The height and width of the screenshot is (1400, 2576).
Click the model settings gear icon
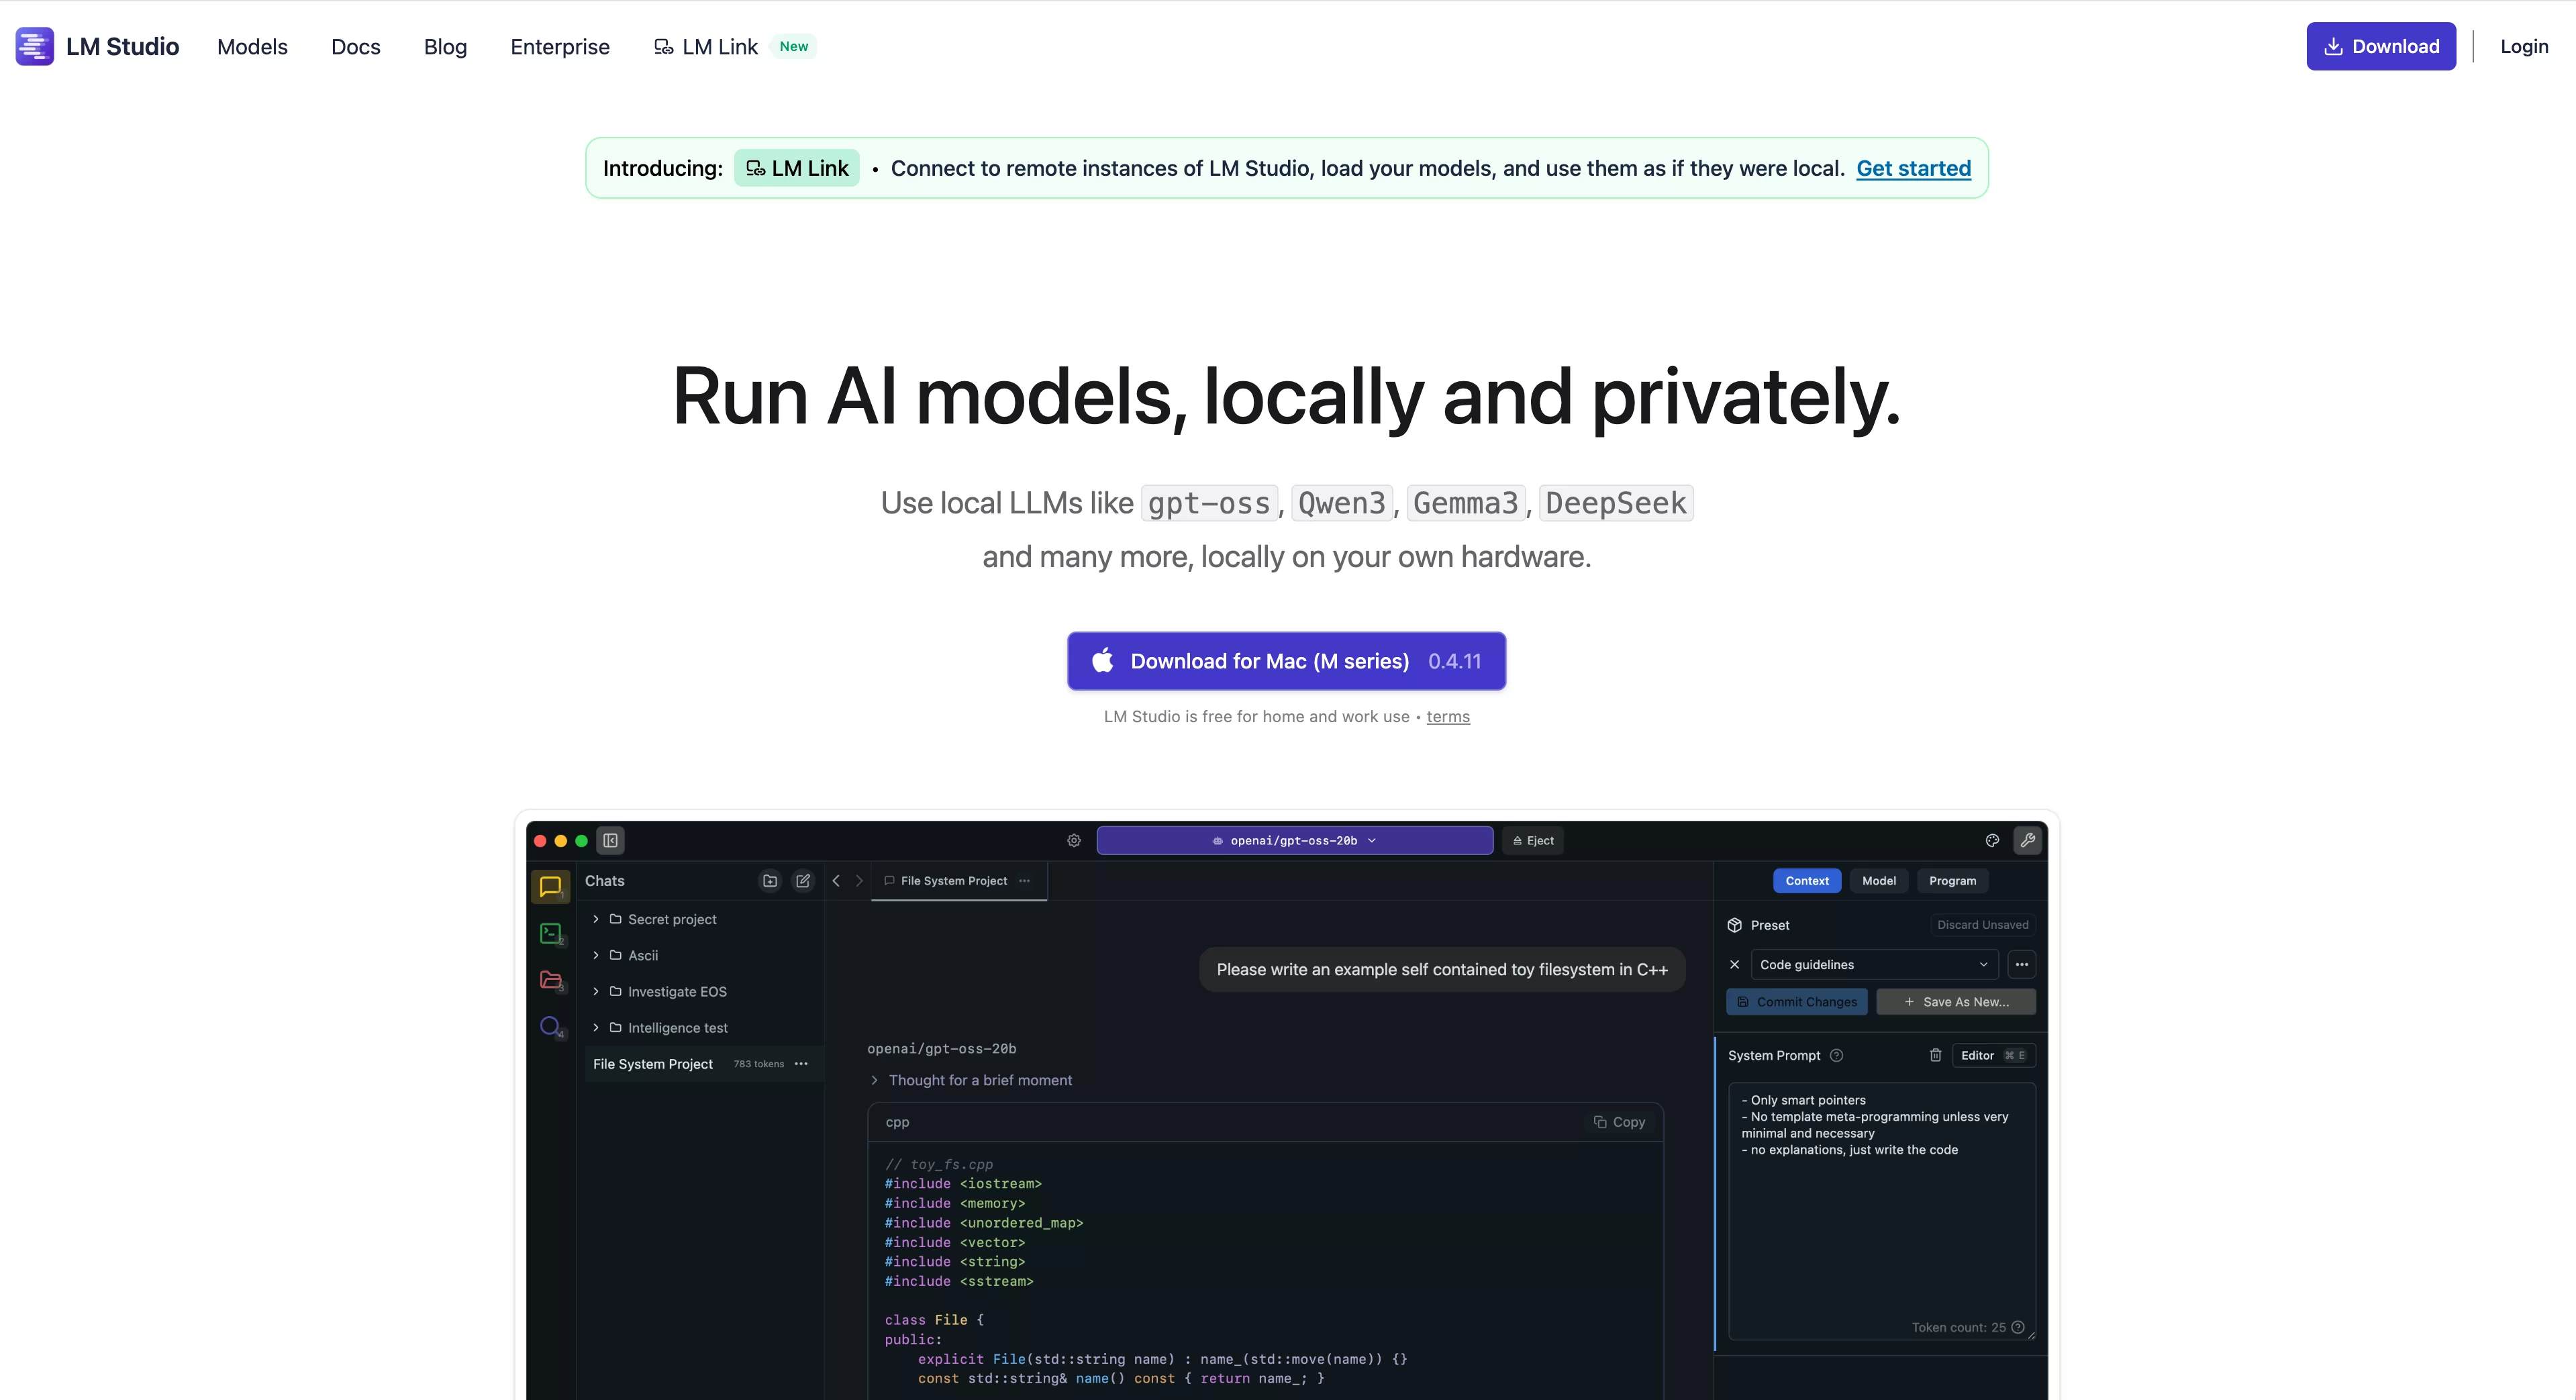click(x=1074, y=841)
